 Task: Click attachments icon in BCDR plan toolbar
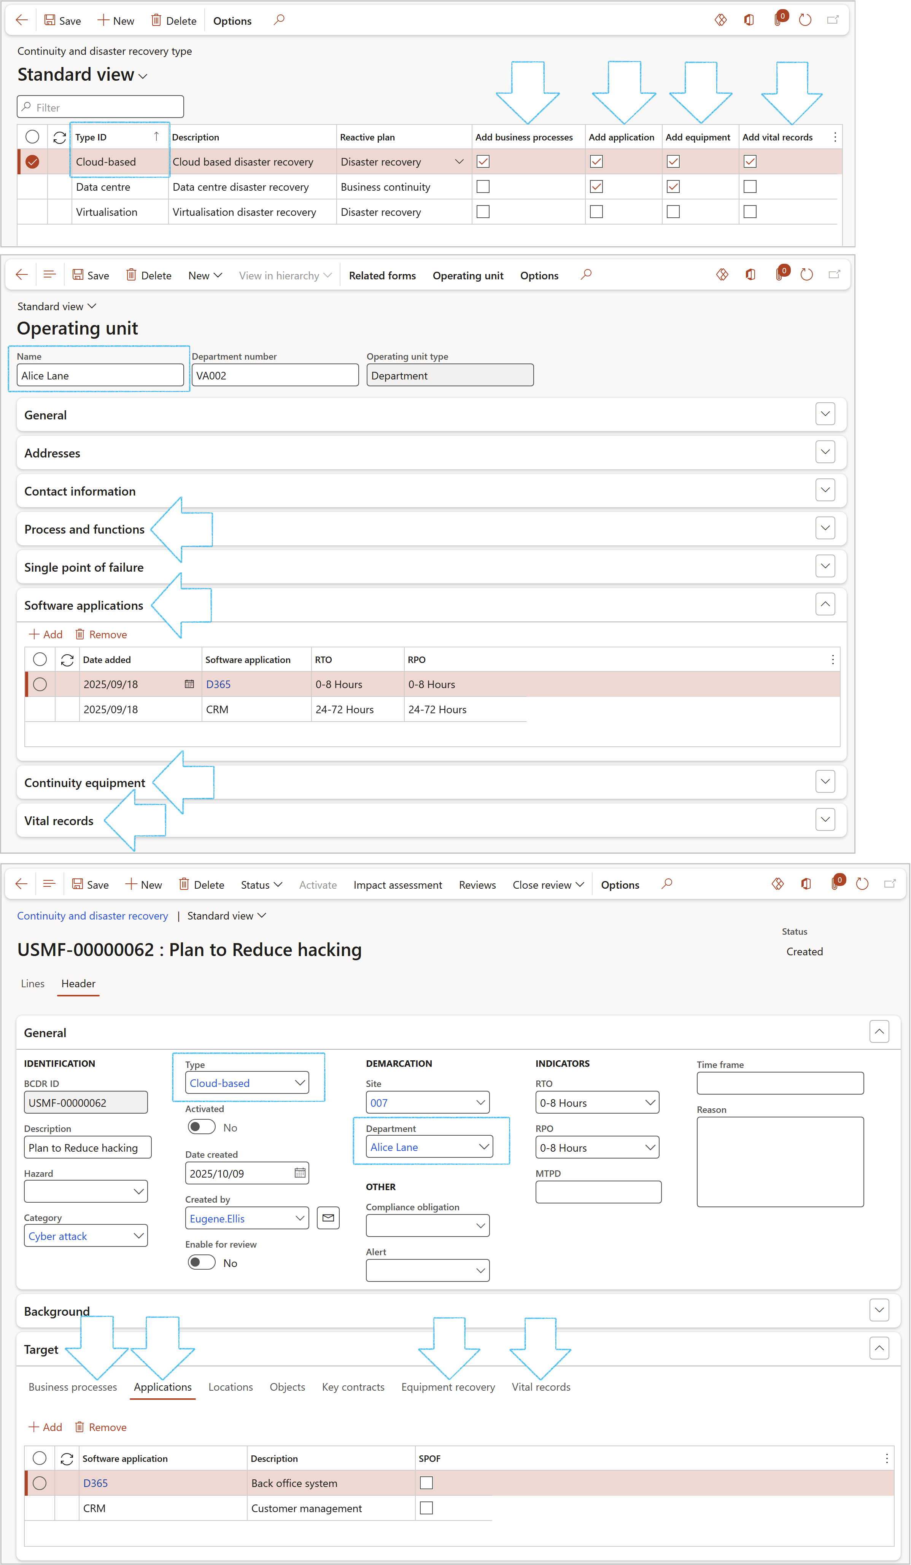click(835, 884)
